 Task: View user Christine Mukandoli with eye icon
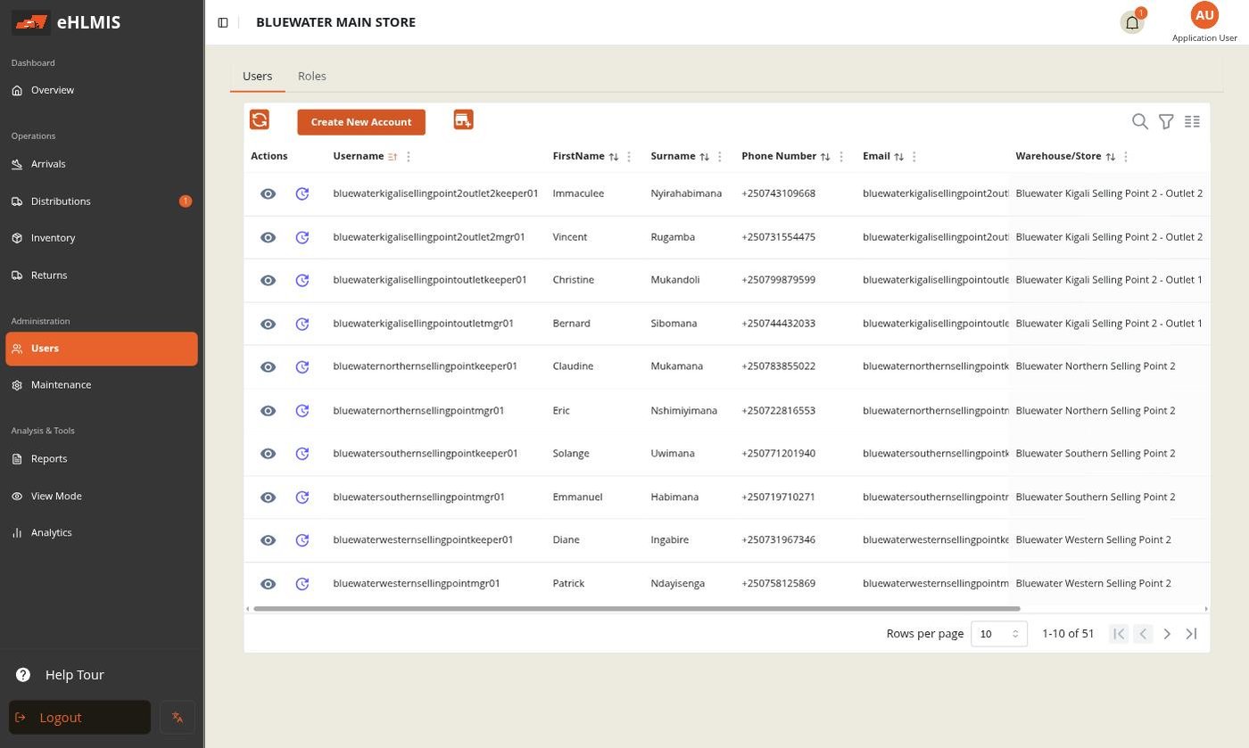click(268, 280)
